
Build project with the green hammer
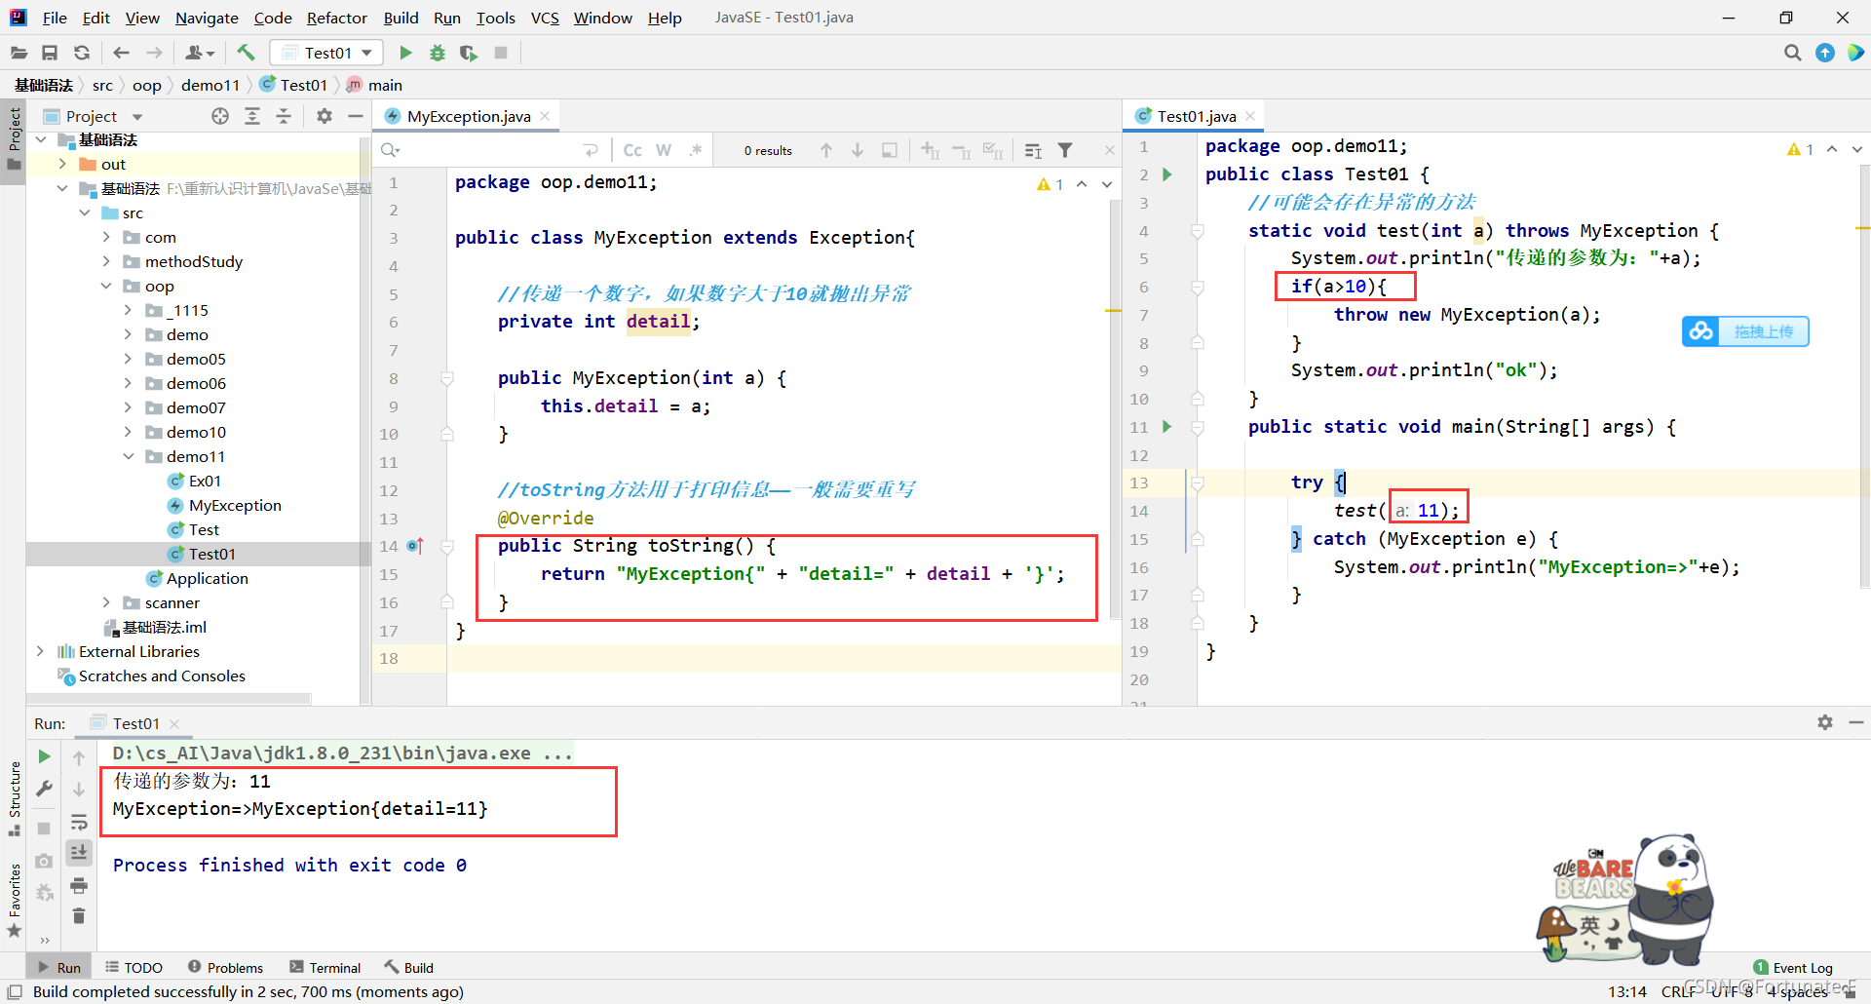click(246, 53)
